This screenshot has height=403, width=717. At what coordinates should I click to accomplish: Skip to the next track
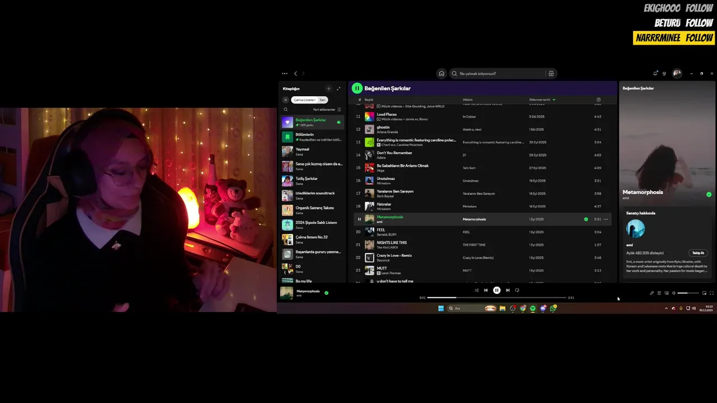coord(508,290)
